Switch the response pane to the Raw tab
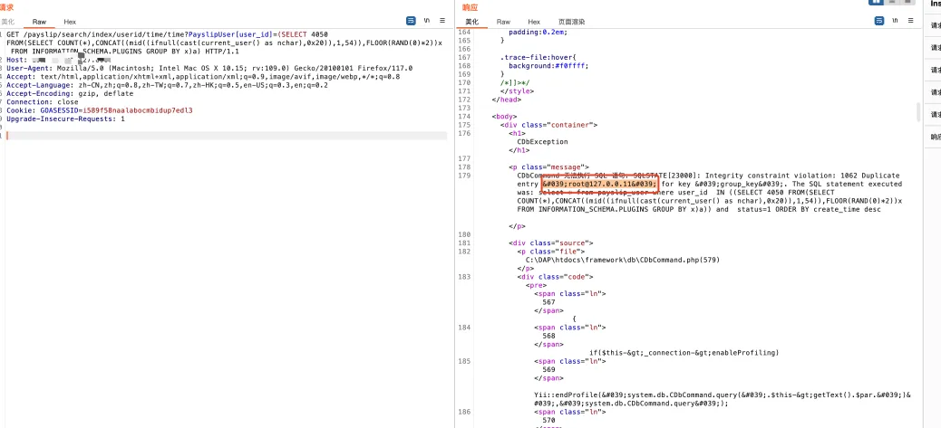This screenshot has height=428, width=941. (503, 22)
